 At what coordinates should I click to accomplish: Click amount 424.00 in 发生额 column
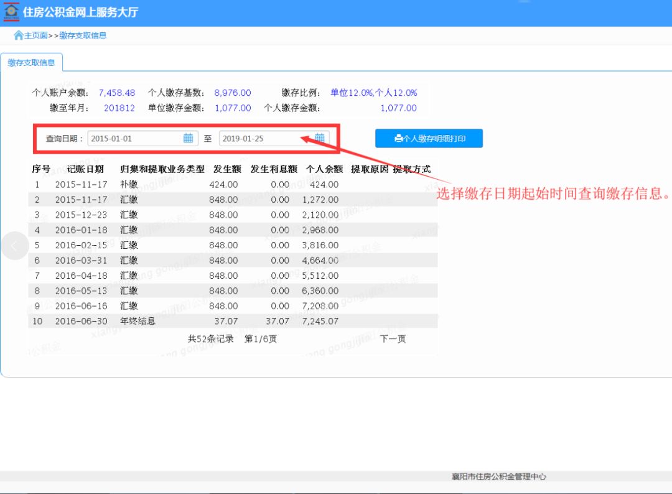coord(224,185)
